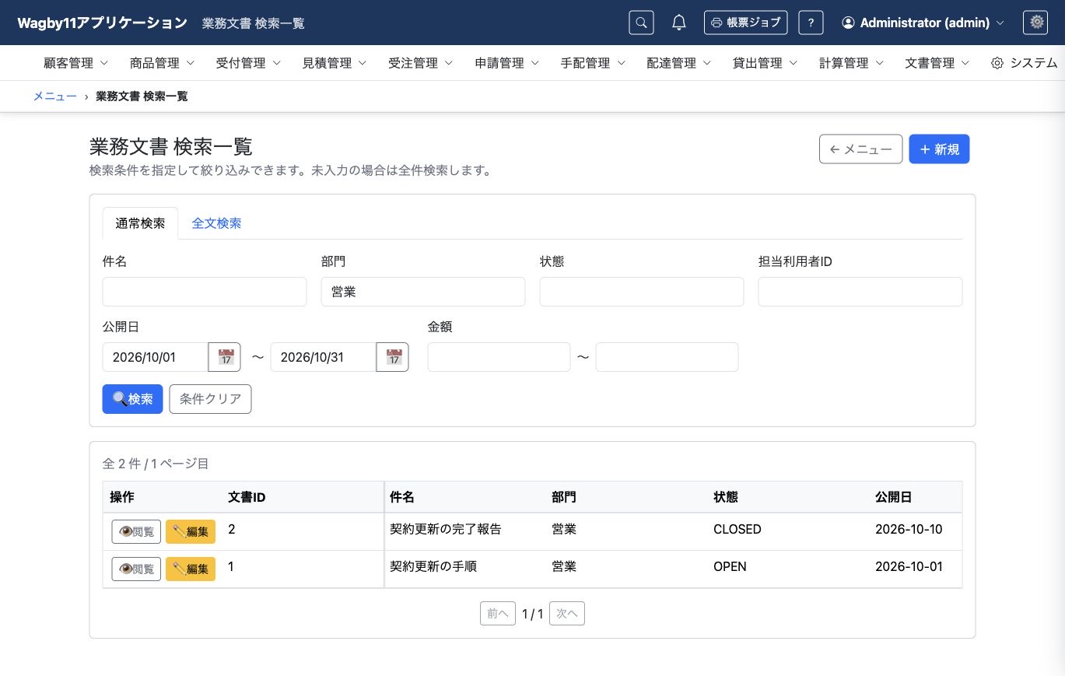Expand the 顧客管理 menu
The image size is (1065, 676).
point(76,63)
